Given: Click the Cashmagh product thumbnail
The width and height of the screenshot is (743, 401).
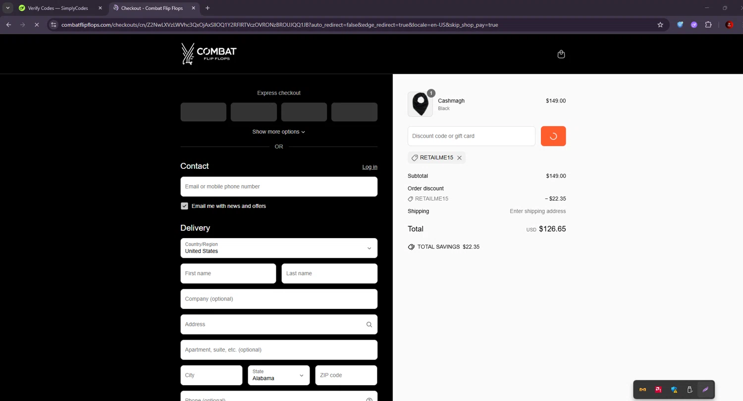Looking at the screenshot, I should [420, 104].
